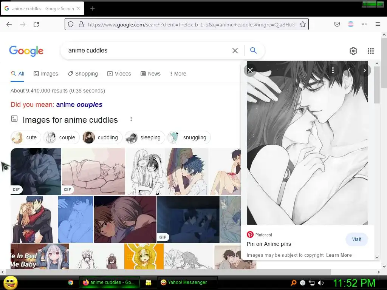Click the 'anime couples' suggestion link
Image resolution: width=387 pixels, height=290 pixels.
tap(79, 105)
